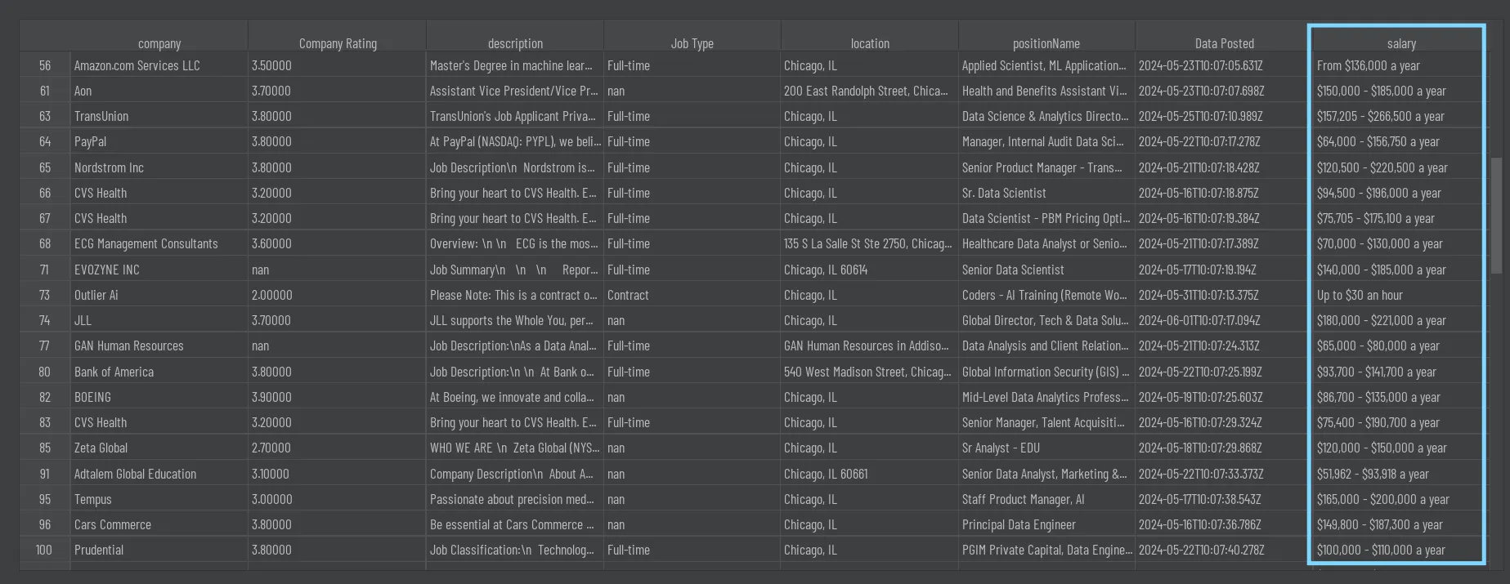
Task: Select the 2024-06-01T10:07:17.094Z date cell
Action: [x=1224, y=320]
